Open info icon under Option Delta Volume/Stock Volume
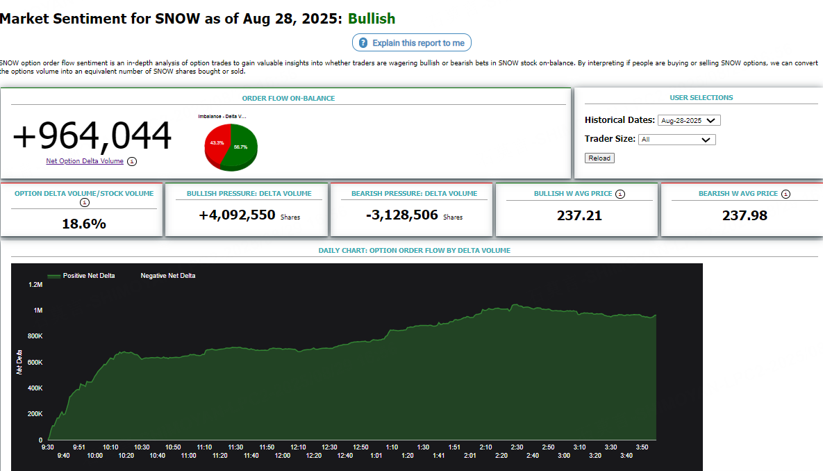Viewport: 823px width, 471px height. (85, 203)
